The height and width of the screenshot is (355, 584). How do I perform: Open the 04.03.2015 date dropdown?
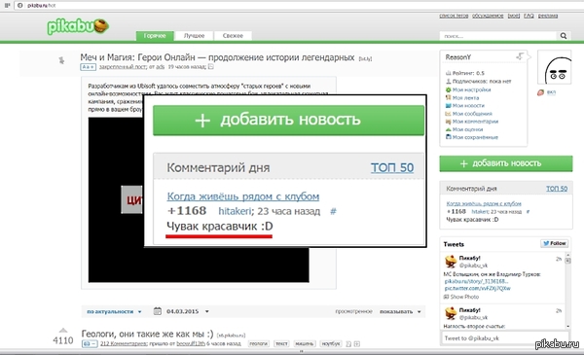point(187,311)
